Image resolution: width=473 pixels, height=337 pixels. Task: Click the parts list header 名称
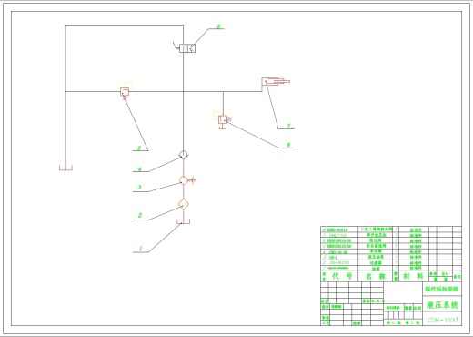click(376, 276)
